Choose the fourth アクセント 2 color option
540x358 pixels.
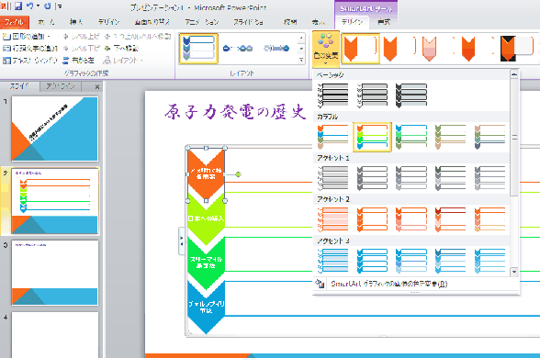coord(450,219)
